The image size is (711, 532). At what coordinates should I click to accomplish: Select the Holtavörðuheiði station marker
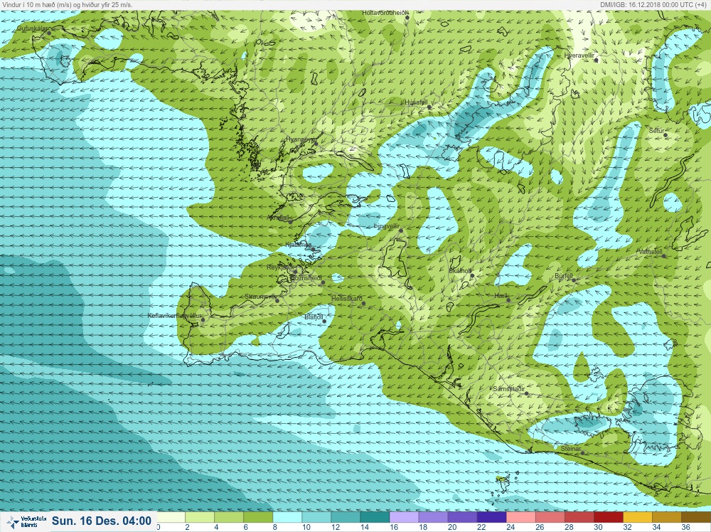tap(407, 18)
